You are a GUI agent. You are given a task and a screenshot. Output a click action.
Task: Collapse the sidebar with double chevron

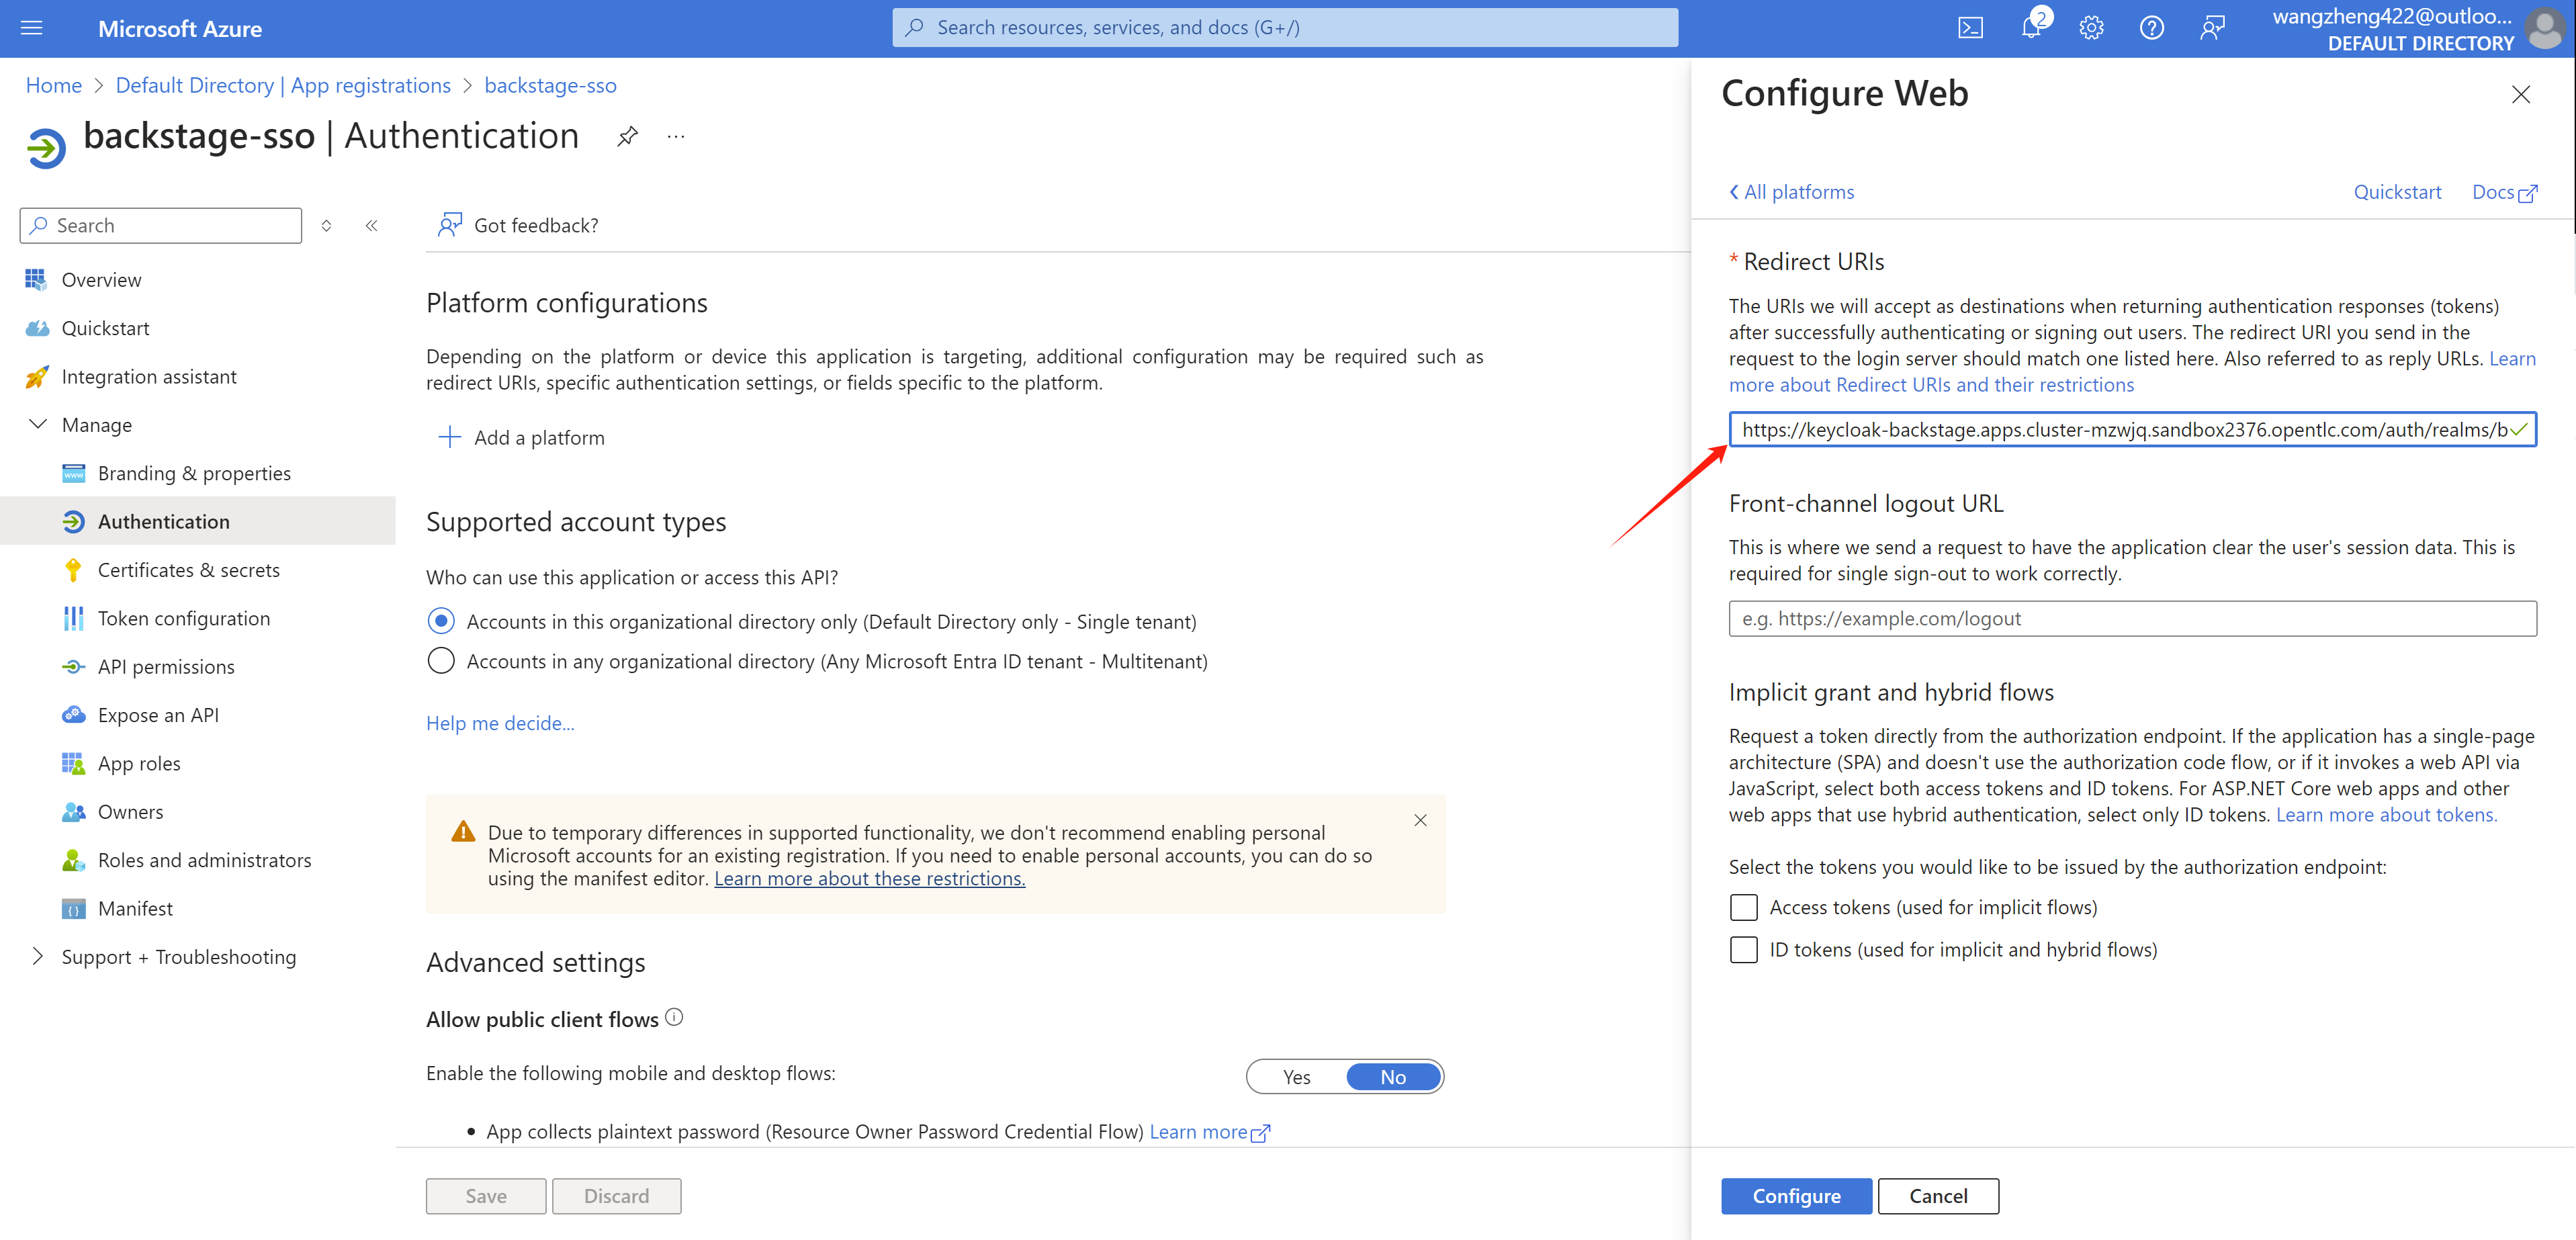(x=371, y=225)
